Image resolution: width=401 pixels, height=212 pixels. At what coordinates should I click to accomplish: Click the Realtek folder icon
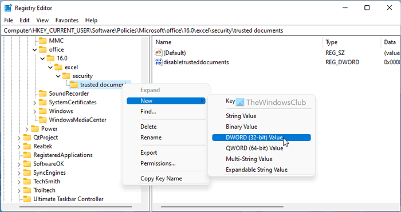[x=27, y=146]
